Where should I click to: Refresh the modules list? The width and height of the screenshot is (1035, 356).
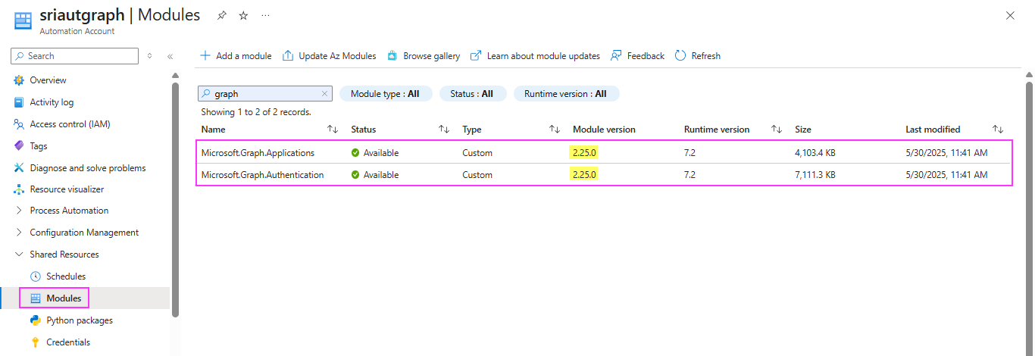tap(697, 56)
